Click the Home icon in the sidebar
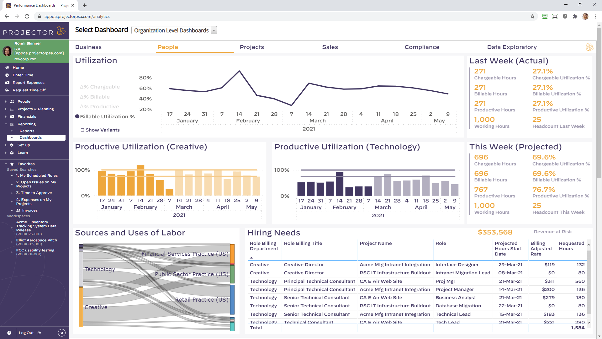 pyautogui.click(x=7, y=67)
